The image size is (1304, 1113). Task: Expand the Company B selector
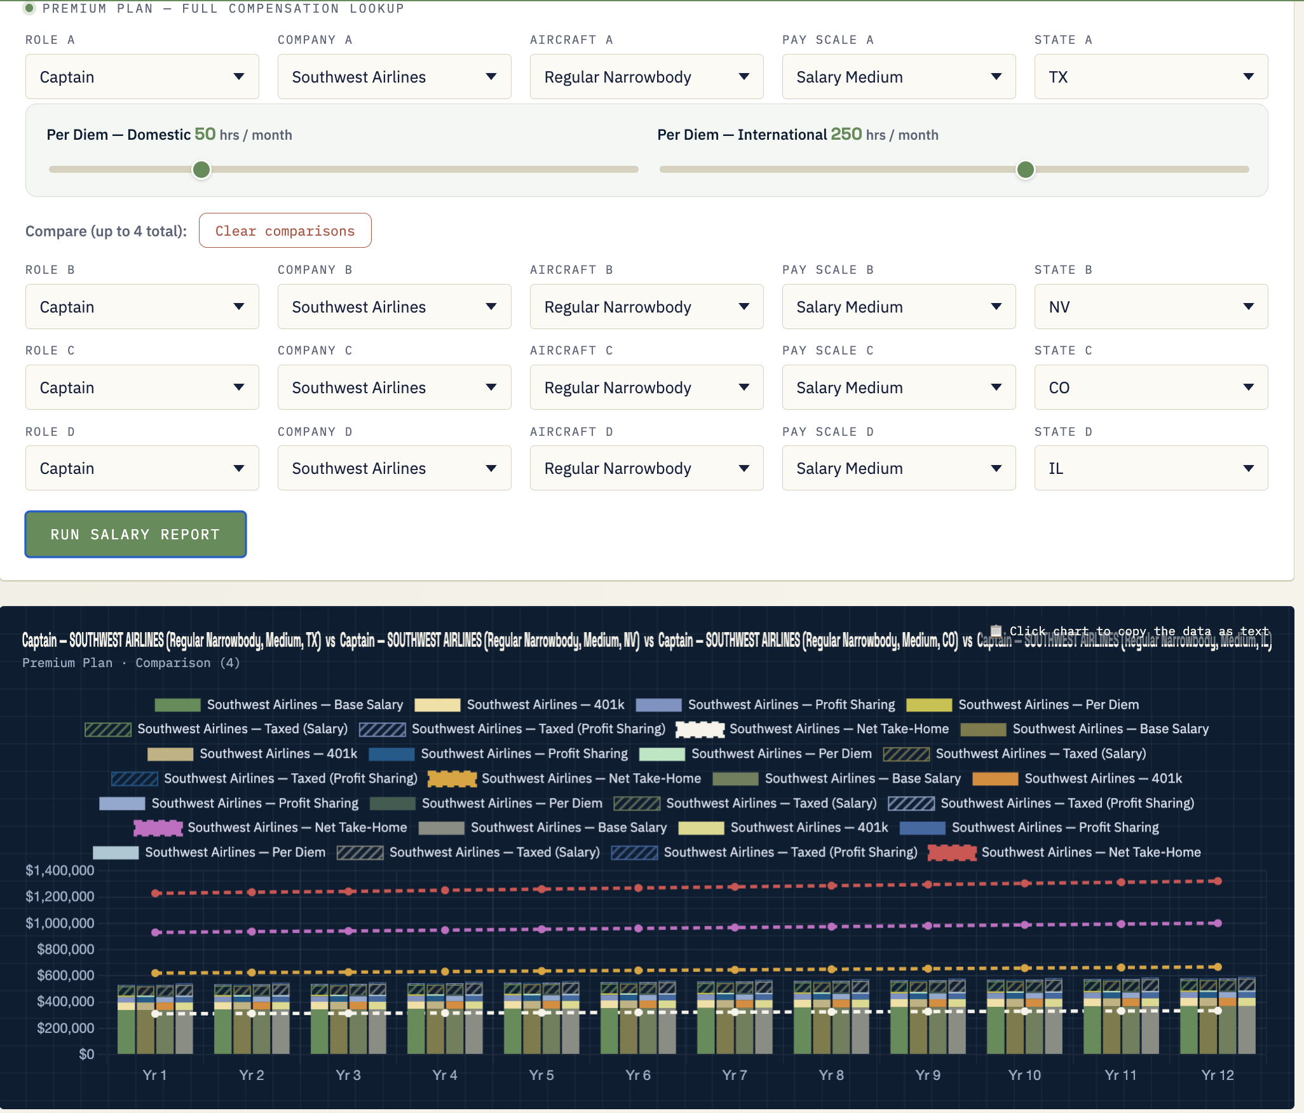tap(395, 307)
